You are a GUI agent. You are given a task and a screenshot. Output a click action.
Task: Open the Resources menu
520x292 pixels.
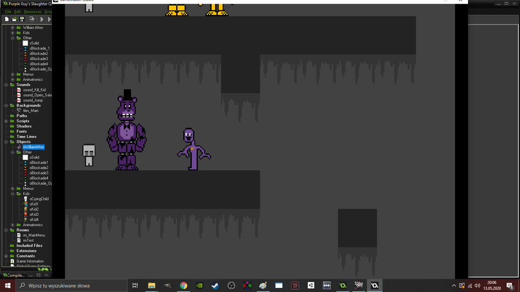tap(32, 12)
